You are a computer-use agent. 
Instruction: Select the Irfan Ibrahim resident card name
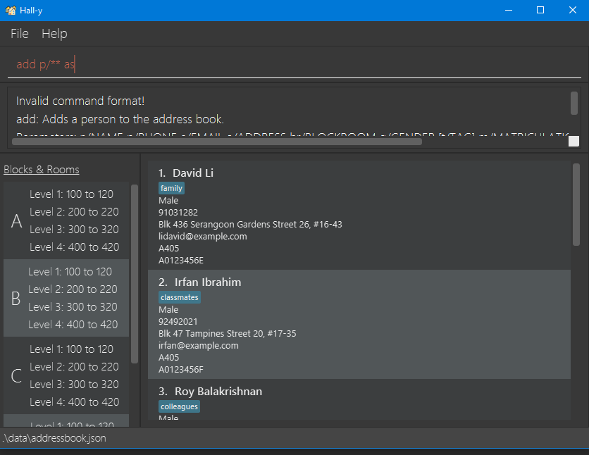pyautogui.click(x=208, y=282)
